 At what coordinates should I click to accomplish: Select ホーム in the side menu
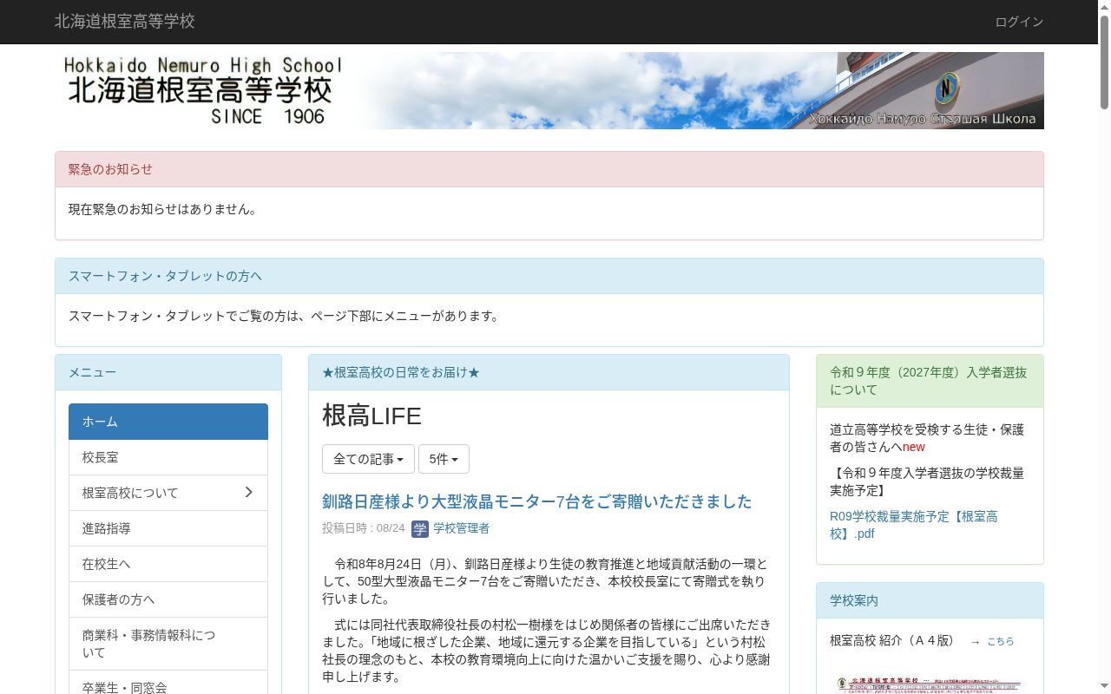[x=168, y=422]
